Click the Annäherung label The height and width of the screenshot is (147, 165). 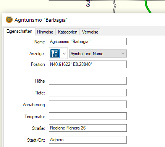tap(34, 105)
